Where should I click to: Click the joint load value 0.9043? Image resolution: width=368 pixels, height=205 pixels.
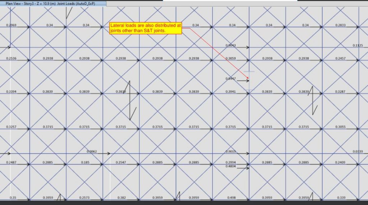pyautogui.click(x=231, y=45)
